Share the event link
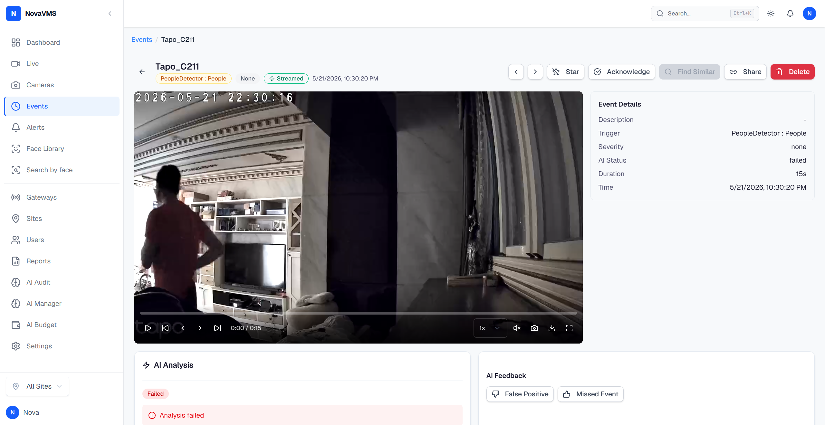This screenshot has height=425, width=825. coord(745,72)
